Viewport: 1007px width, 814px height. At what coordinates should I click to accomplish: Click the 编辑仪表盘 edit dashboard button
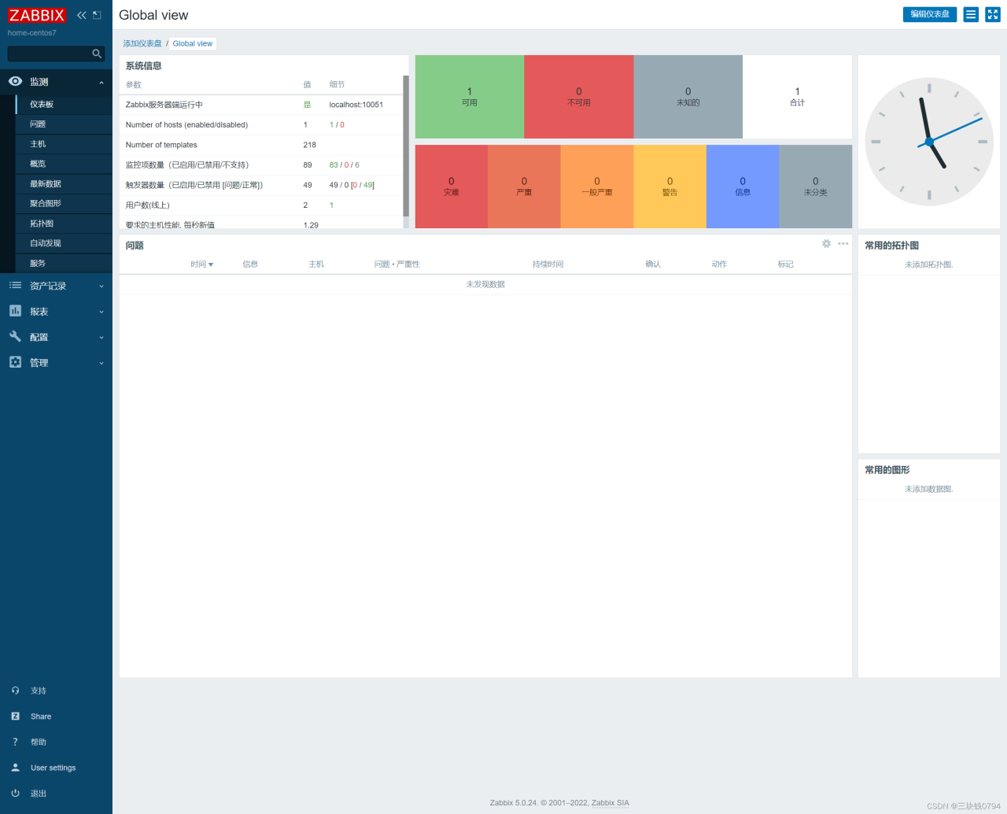(930, 14)
